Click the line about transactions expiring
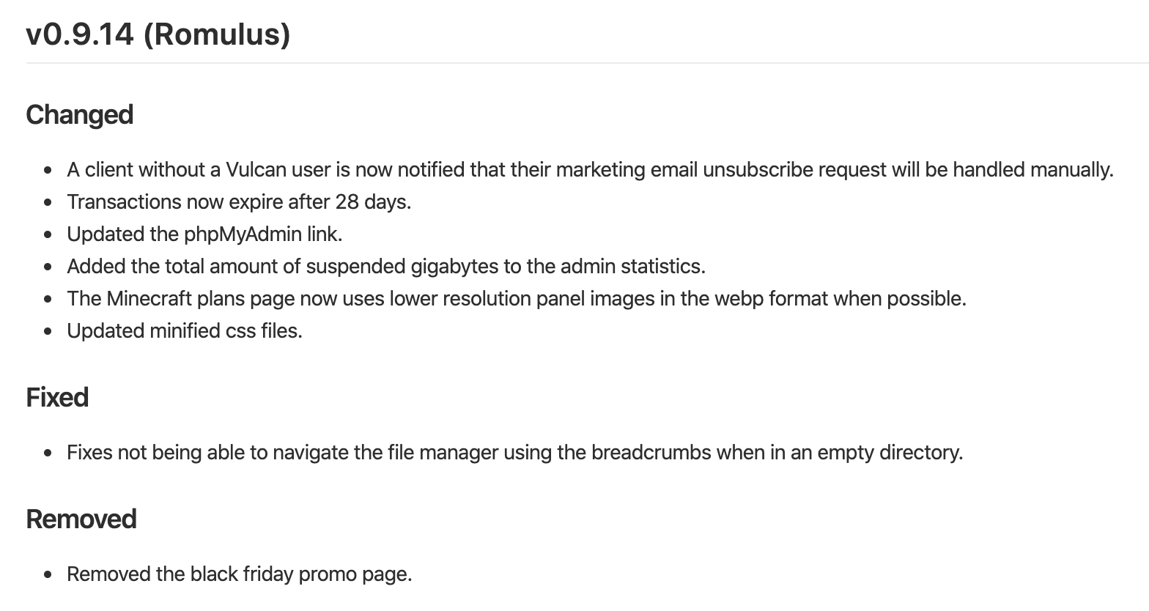 point(239,202)
